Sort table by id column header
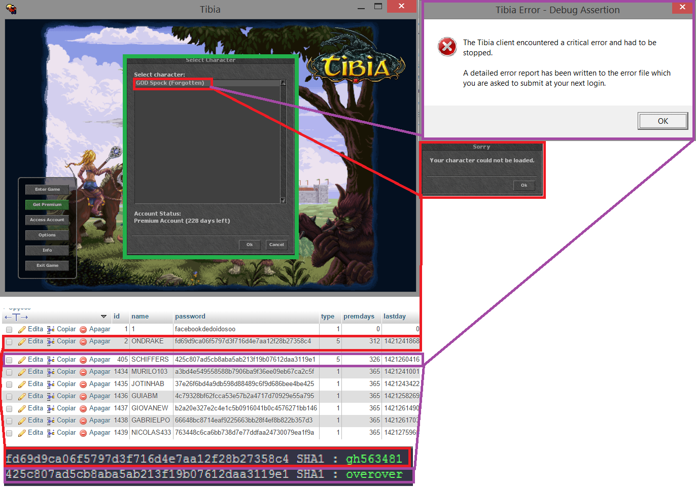 pos(117,316)
